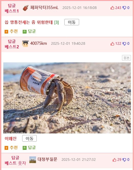Click thumbs-up icon on 페퍼닥터355mL comment
Viewport: 134px width, 170px height.
[112, 8]
